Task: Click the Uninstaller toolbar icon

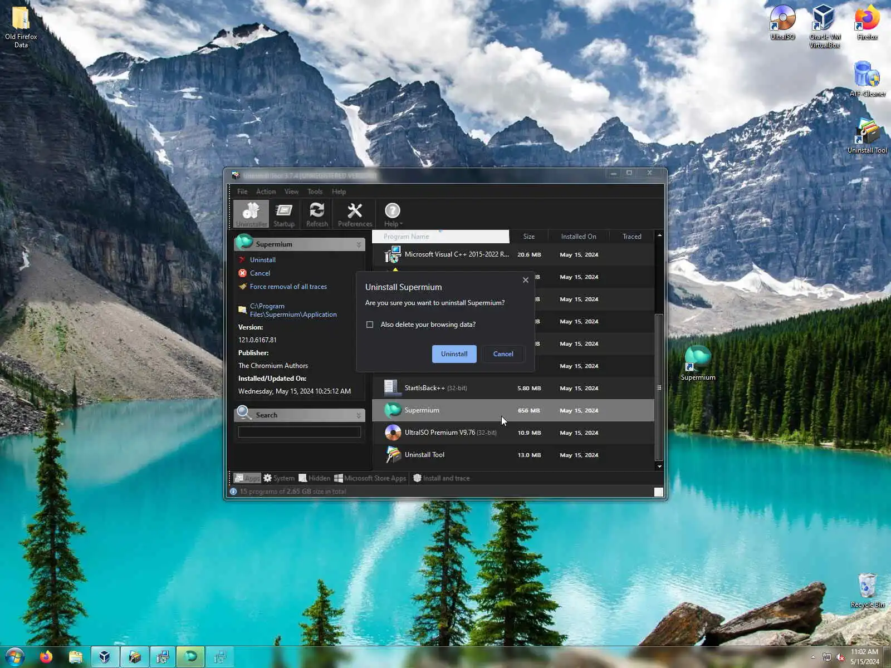Action: [251, 214]
